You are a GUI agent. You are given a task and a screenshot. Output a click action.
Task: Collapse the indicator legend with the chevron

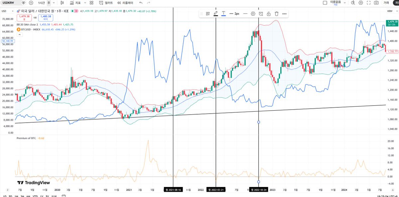(19, 34)
